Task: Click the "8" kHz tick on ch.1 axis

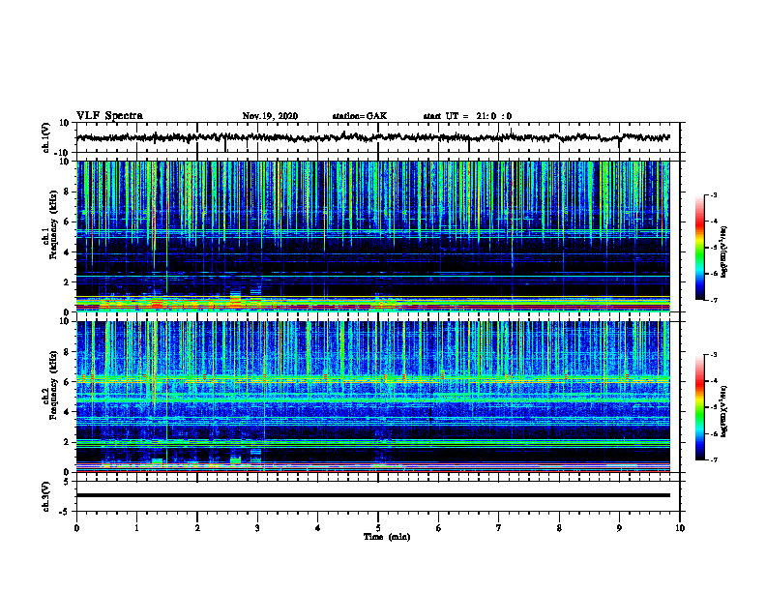Action: [x=68, y=192]
